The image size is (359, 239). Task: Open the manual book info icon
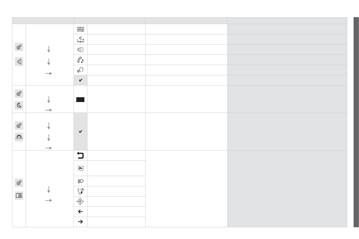pos(19,195)
